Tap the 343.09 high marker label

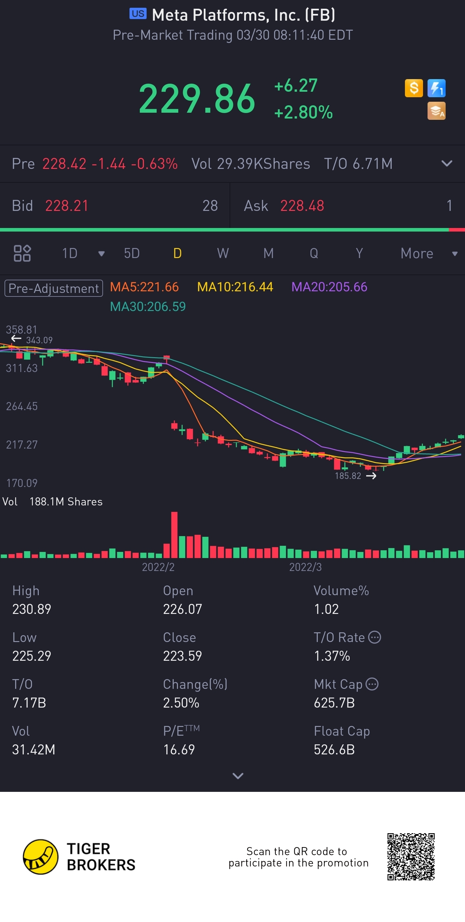pos(39,340)
